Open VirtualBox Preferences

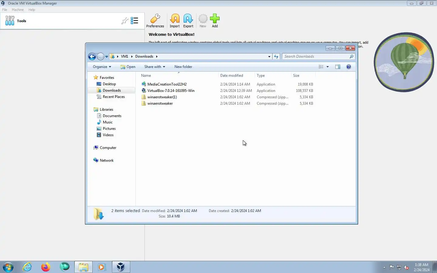[x=155, y=21]
